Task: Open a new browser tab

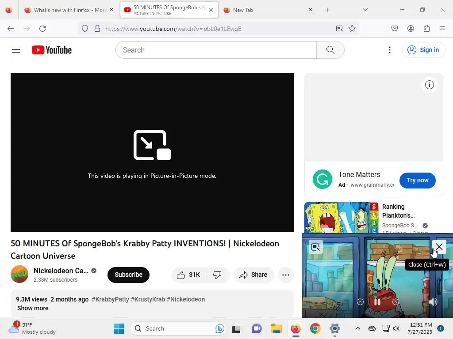Action: [327, 10]
